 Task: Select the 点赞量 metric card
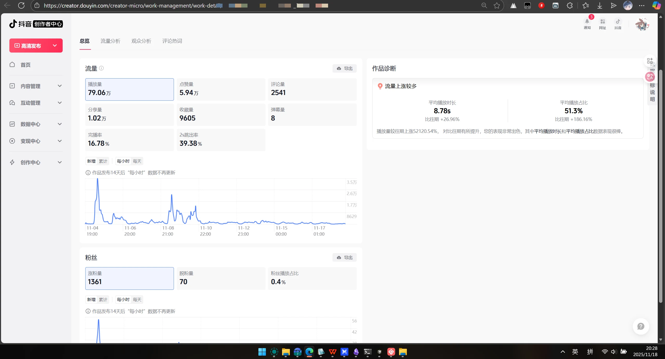[x=221, y=89]
